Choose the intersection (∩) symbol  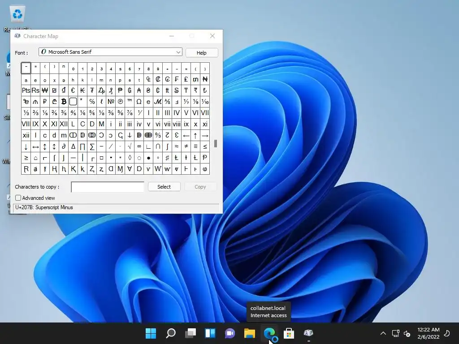coord(158,146)
